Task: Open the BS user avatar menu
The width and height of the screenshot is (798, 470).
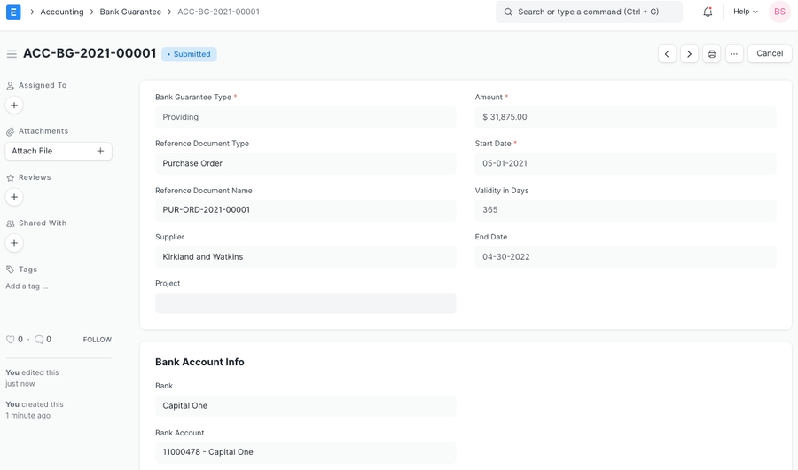Action: click(779, 12)
